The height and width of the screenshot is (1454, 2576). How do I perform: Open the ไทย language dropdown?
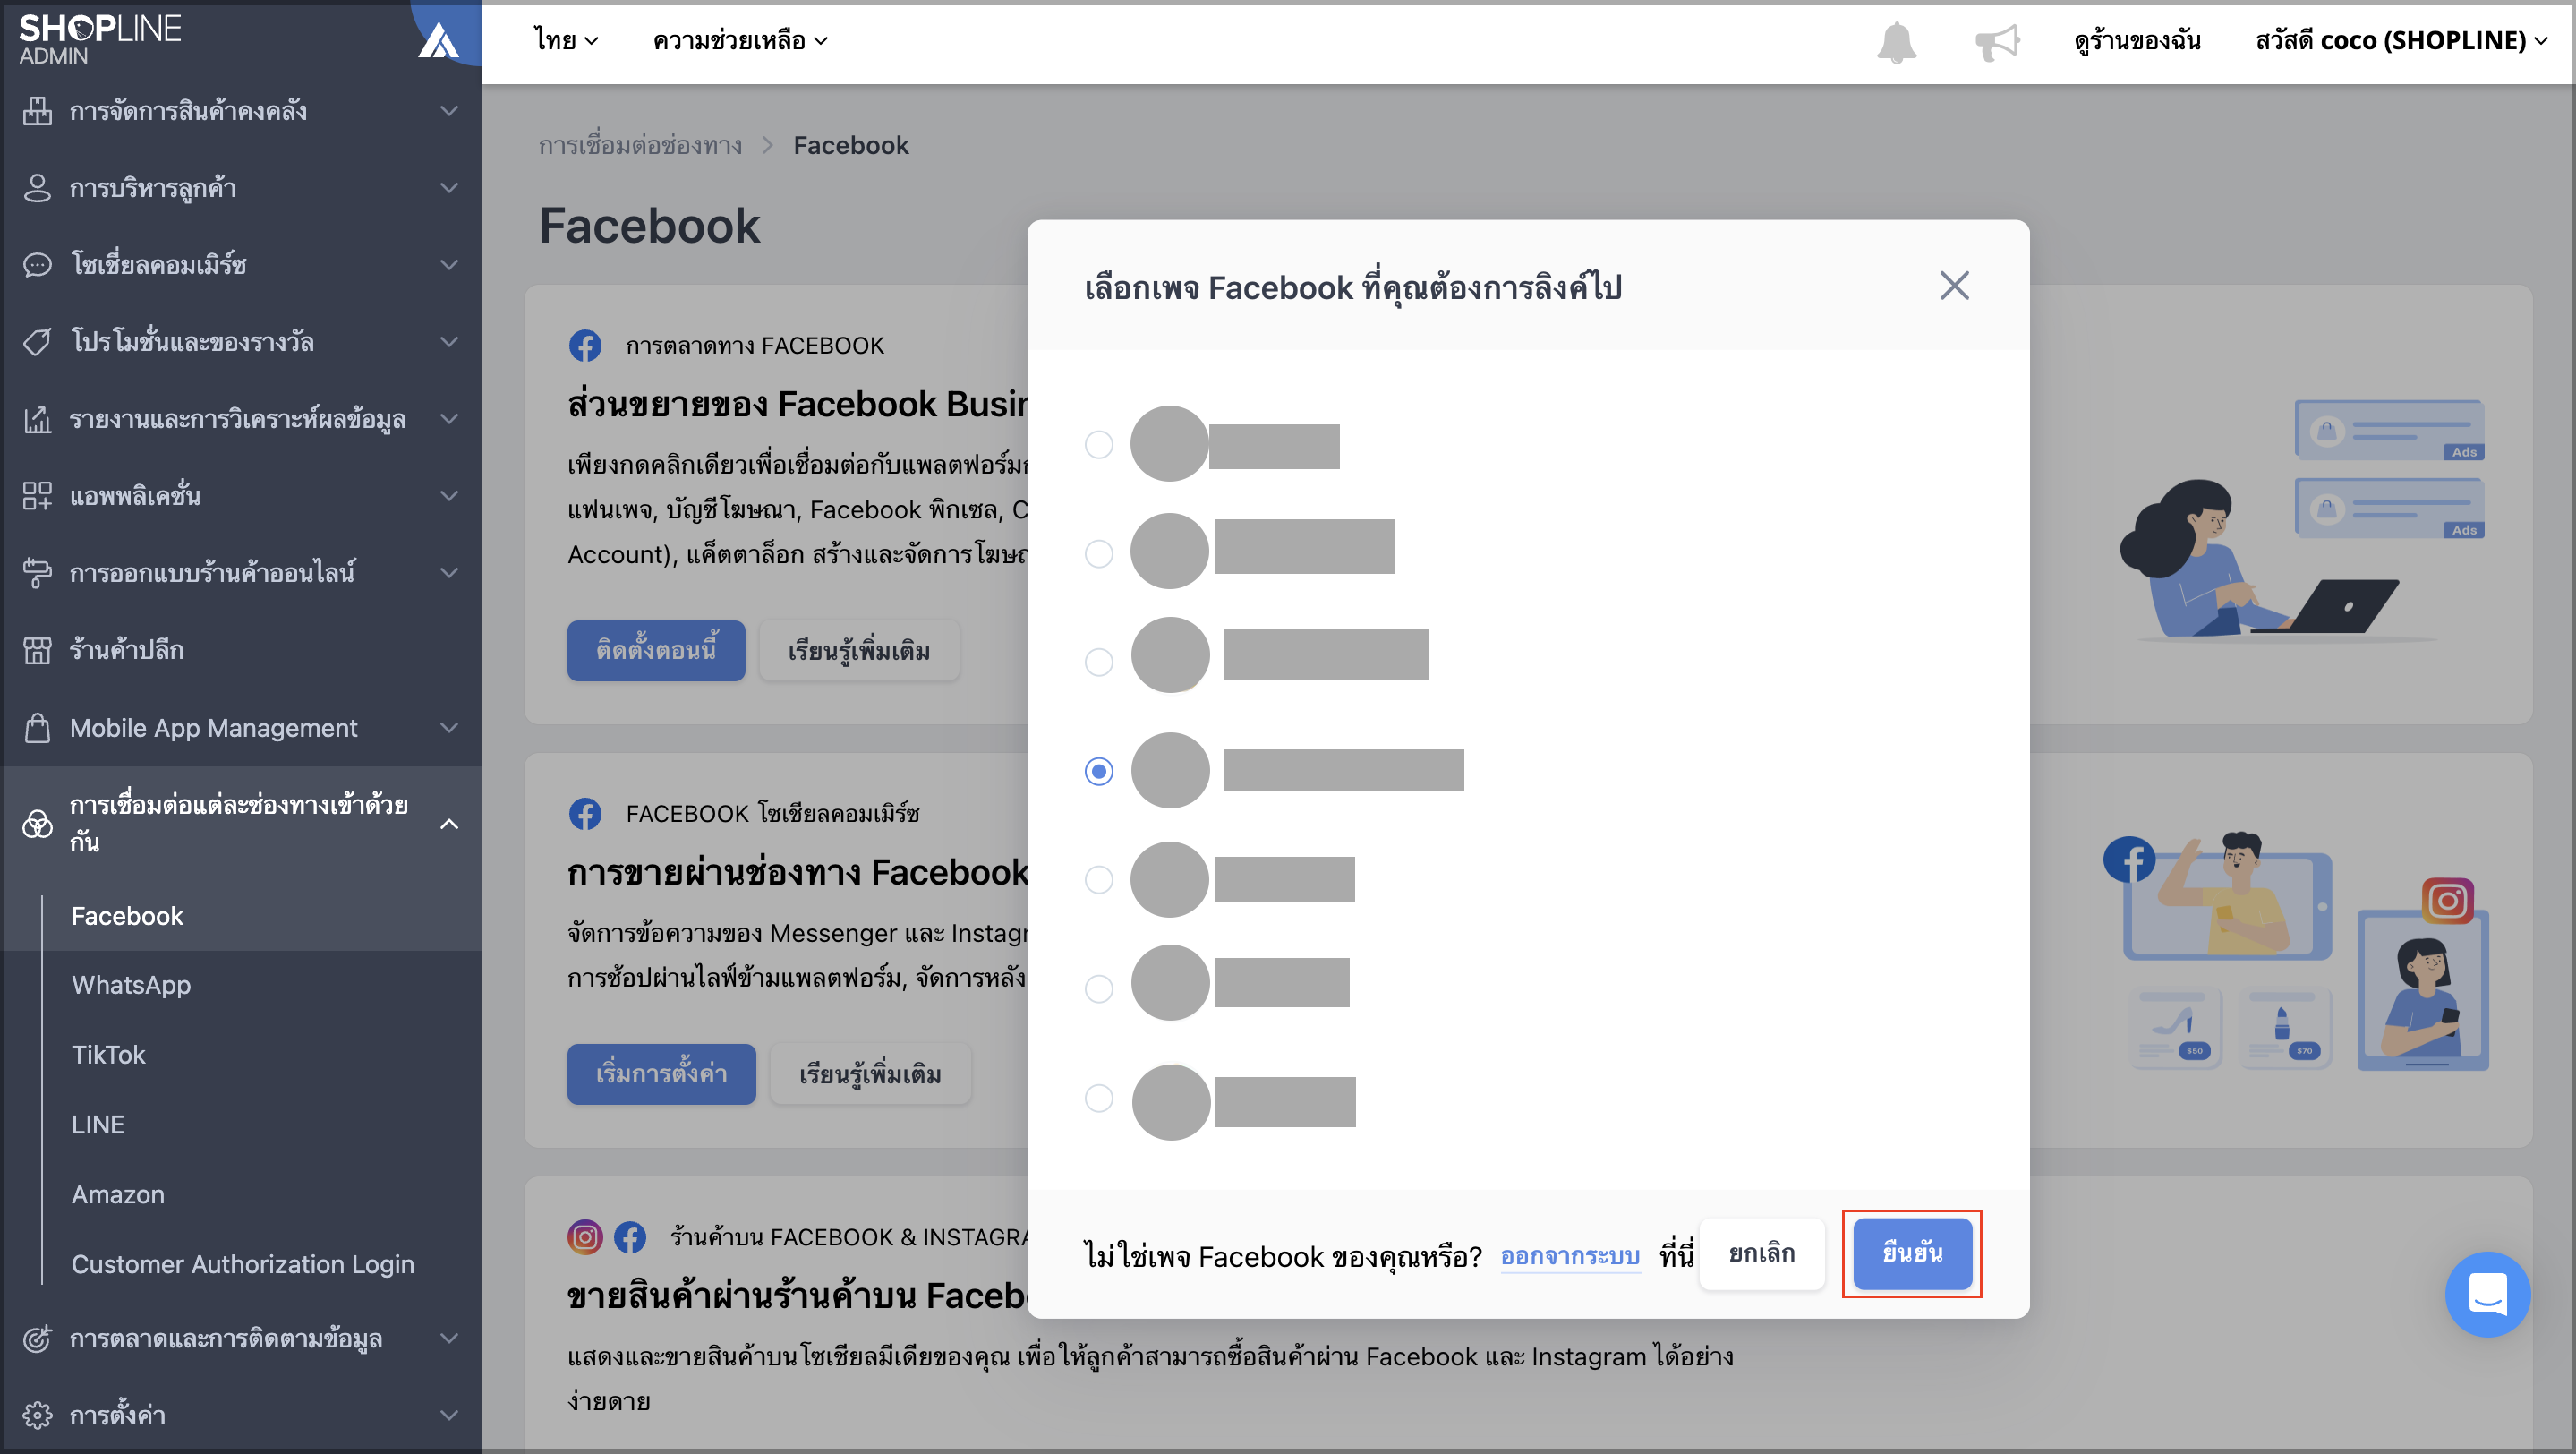(x=566, y=41)
